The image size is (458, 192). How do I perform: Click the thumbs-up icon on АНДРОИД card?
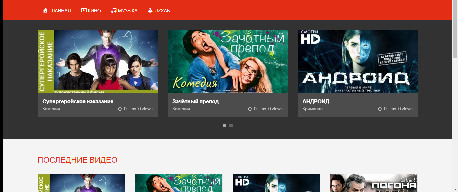pos(380,109)
